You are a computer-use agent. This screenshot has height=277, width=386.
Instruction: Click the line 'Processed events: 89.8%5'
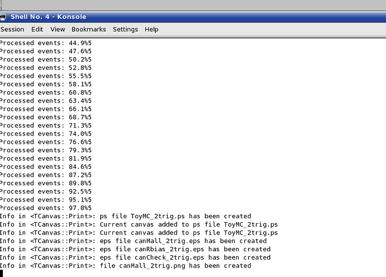coord(46,183)
